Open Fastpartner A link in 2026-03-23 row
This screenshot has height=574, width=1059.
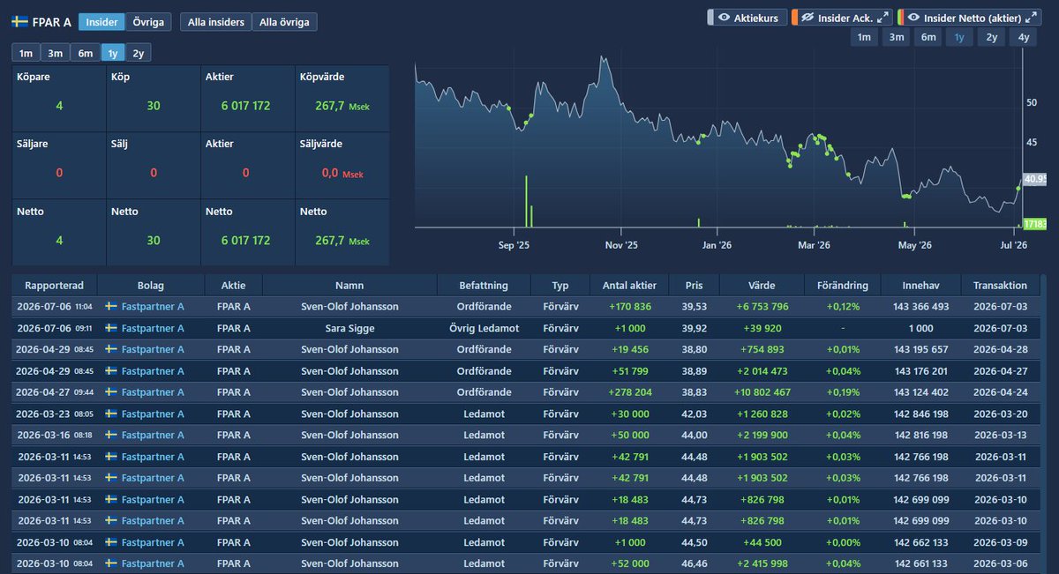(153, 414)
